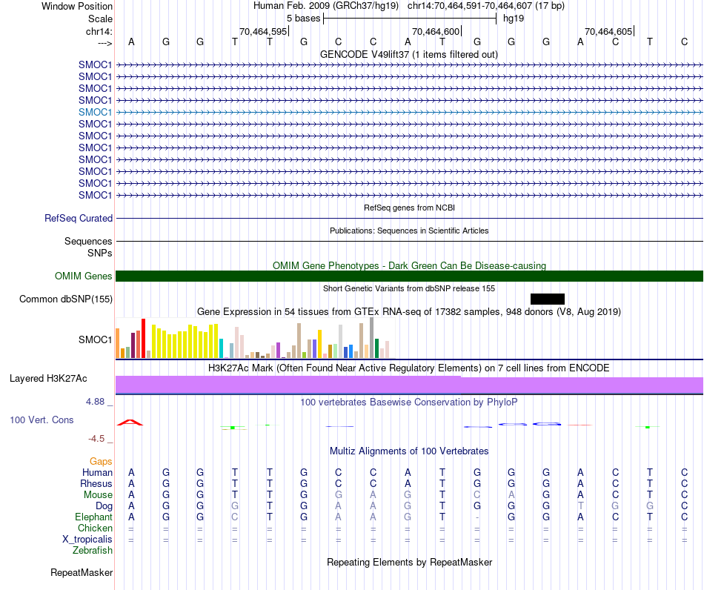Viewport: 704px width, 590px height.
Task: Click the Multiz Alignments of 100 Vertebrates title
Action: click(409, 451)
